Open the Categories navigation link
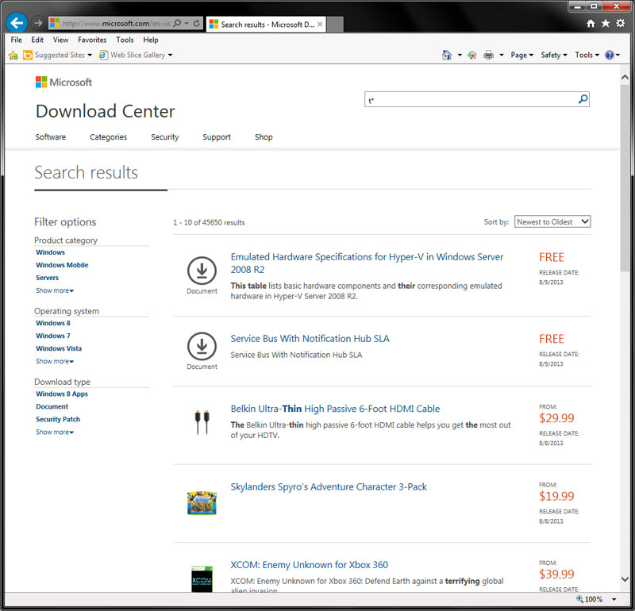 (x=108, y=136)
